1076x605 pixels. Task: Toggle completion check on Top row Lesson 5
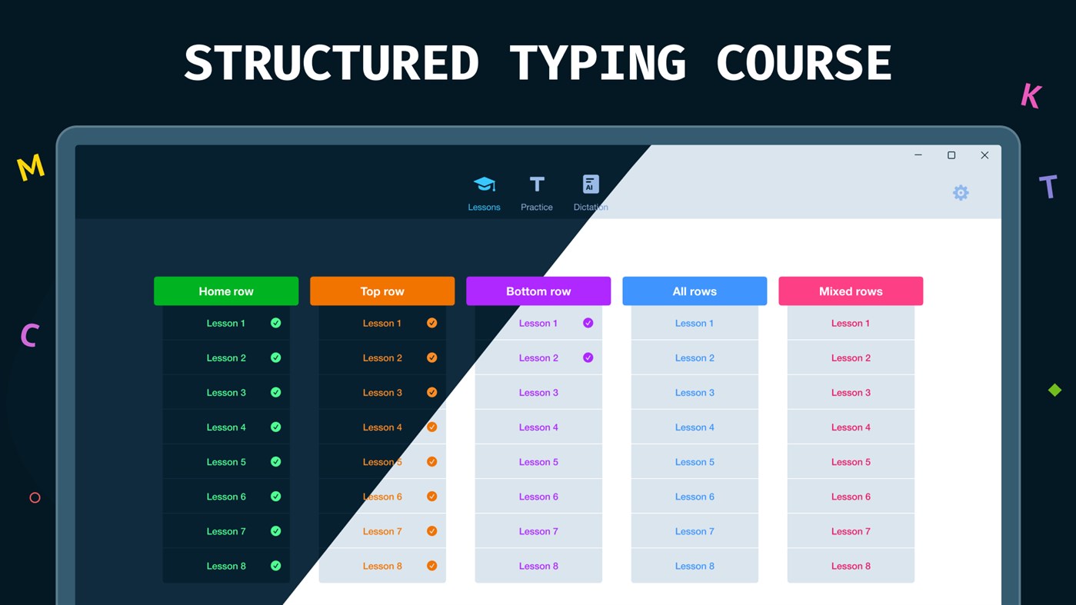431,461
